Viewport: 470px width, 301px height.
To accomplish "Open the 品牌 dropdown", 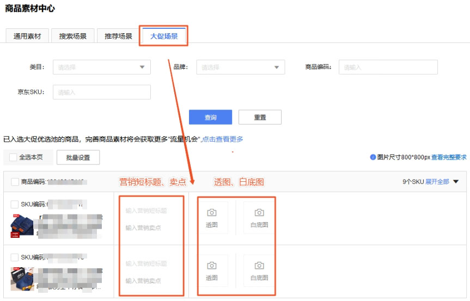I will pyautogui.click(x=241, y=67).
